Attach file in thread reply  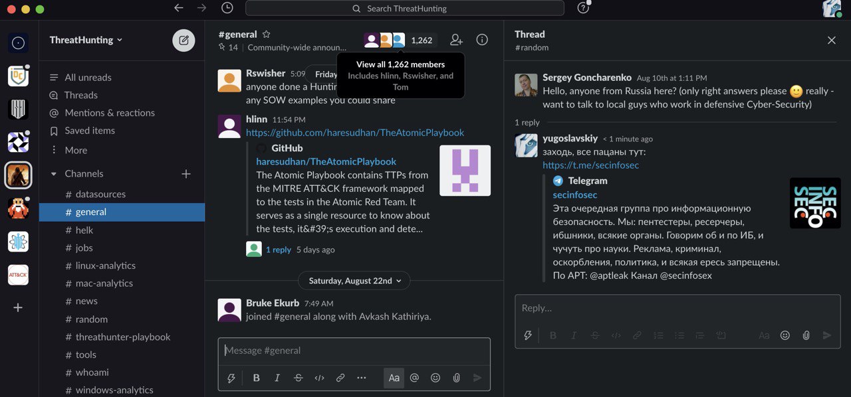click(806, 335)
